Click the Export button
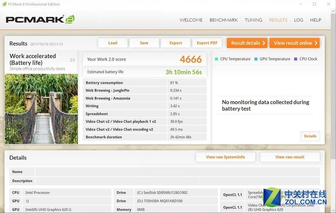Screen dimensions: 336x213 coord(175,43)
